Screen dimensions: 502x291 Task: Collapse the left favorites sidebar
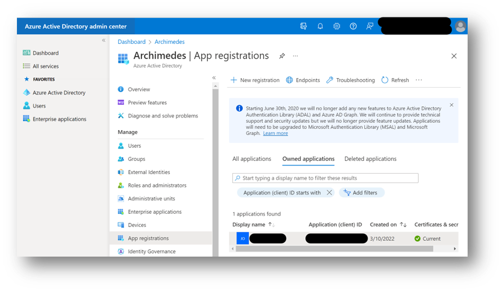point(104,40)
